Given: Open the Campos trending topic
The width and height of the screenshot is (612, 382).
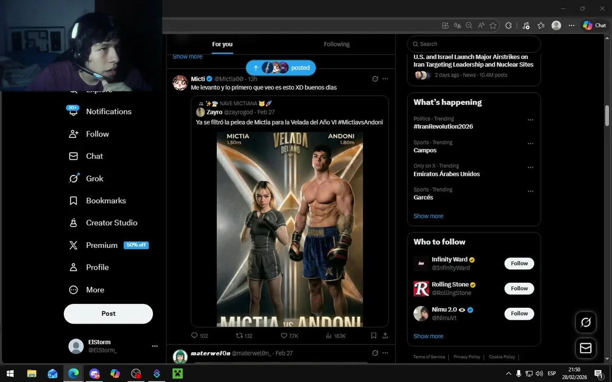Looking at the screenshot, I should (424, 151).
